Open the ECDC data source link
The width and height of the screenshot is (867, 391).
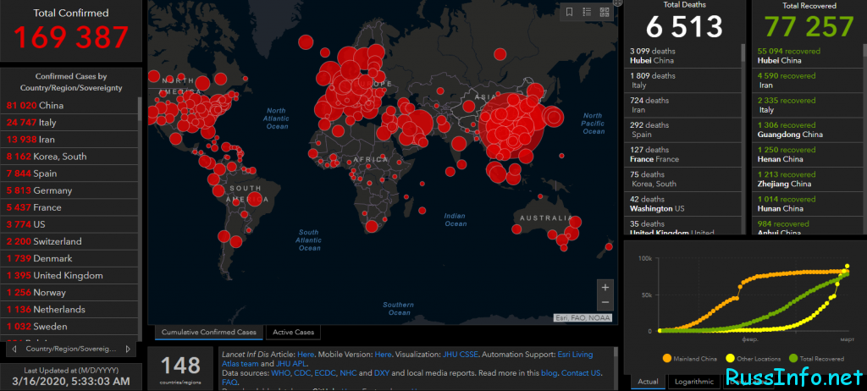[326, 372]
